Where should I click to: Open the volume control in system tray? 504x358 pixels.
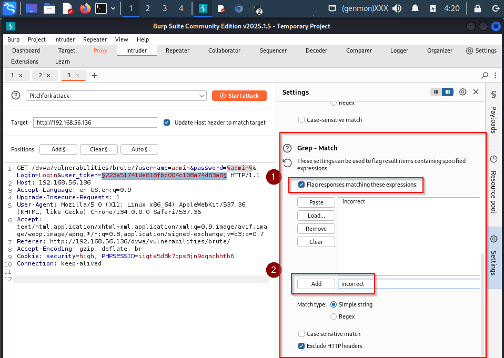click(x=397, y=8)
